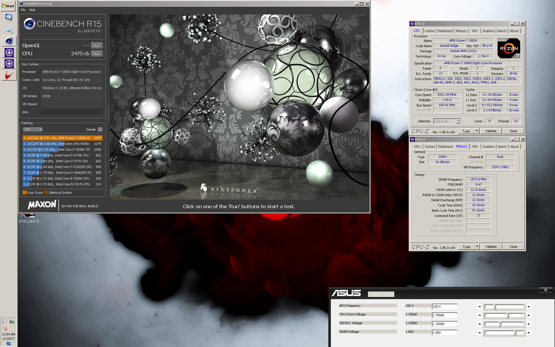Increase APU Frequency with right arrow
Image resolution: width=555 pixels, height=347 pixels.
click(529, 307)
